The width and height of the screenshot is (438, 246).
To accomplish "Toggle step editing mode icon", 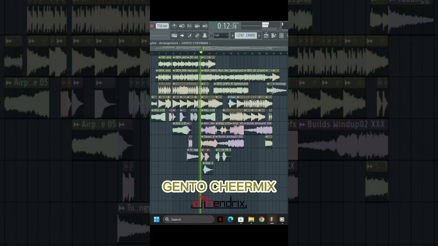I will 190,35.
